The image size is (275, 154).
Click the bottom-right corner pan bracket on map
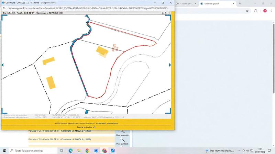pyautogui.click(x=169, y=111)
